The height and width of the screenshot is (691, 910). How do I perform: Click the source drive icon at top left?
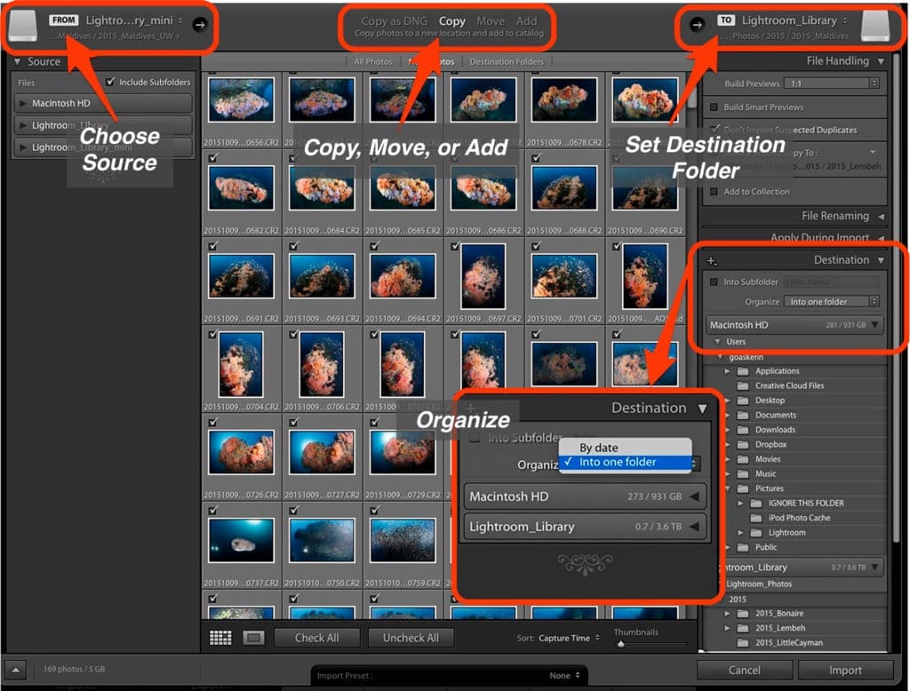(23, 25)
